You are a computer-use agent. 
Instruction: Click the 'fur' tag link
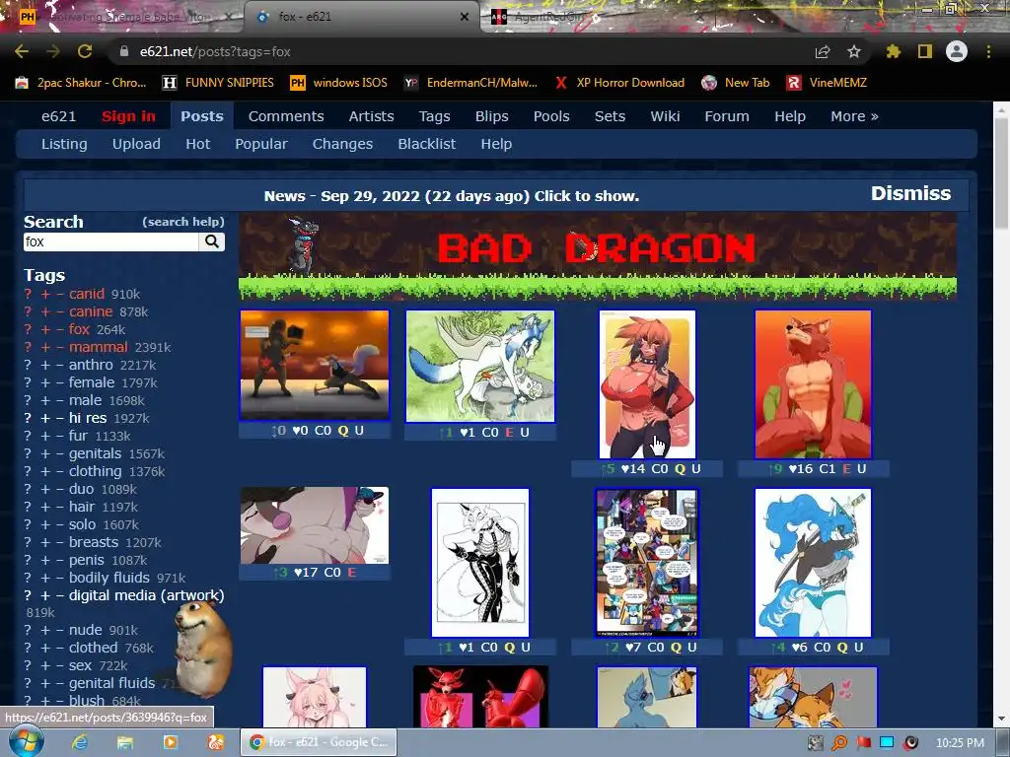click(x=78, y=436)
